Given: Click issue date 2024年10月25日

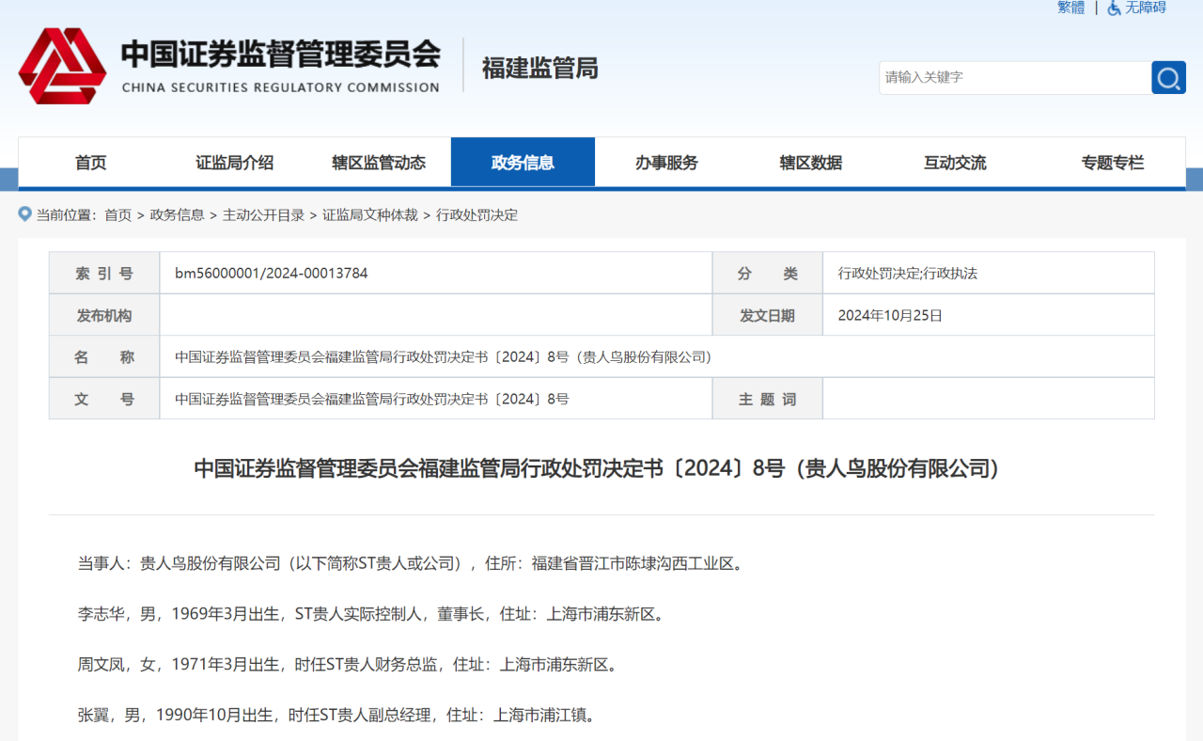Looking at the screenshot, I should click(890, 316).
